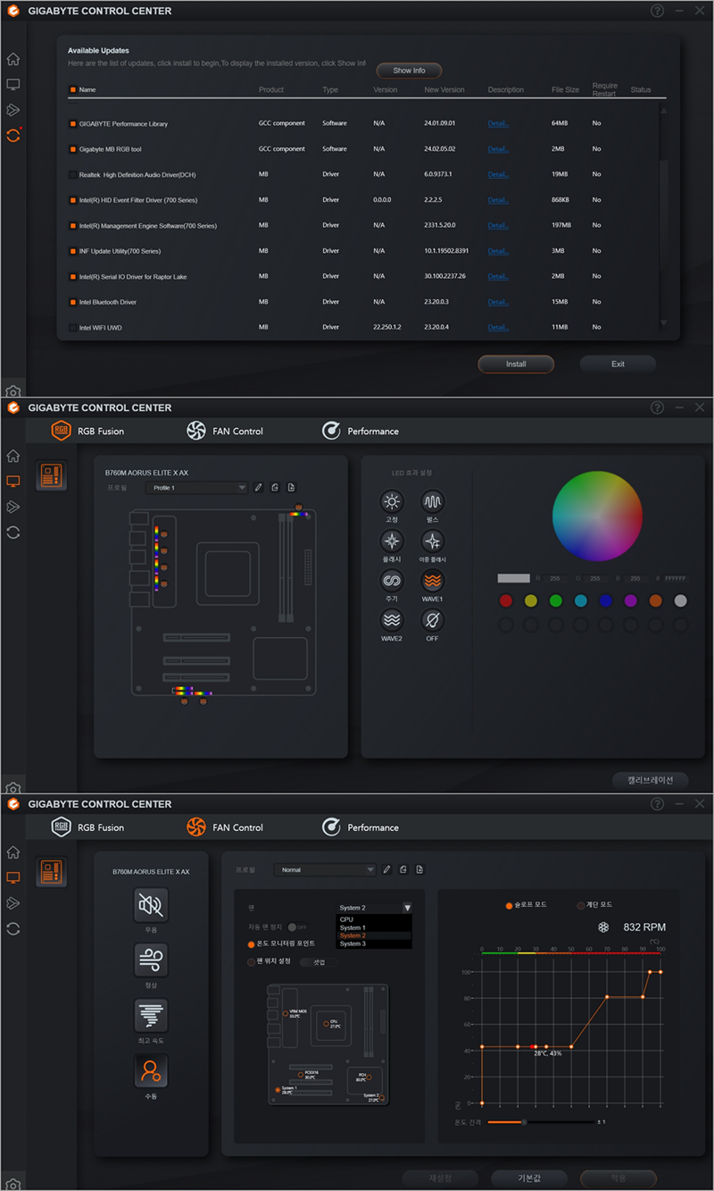Click the hex FFFFFF color input field
Image resolution: width=714 pixels, height=1191 pixels.
[x=676, y=579]
